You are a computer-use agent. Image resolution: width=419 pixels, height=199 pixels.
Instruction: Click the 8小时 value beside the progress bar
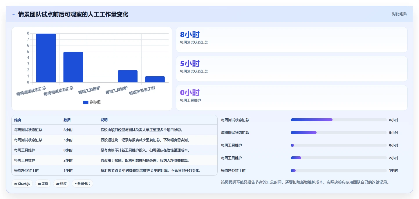click(x=394, y=120)
